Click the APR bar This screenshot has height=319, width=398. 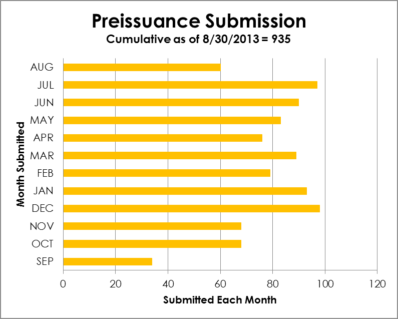pos(163,138)
